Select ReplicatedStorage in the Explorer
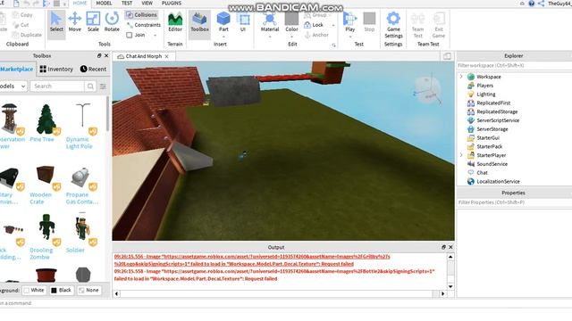 (x=497, y=111)
